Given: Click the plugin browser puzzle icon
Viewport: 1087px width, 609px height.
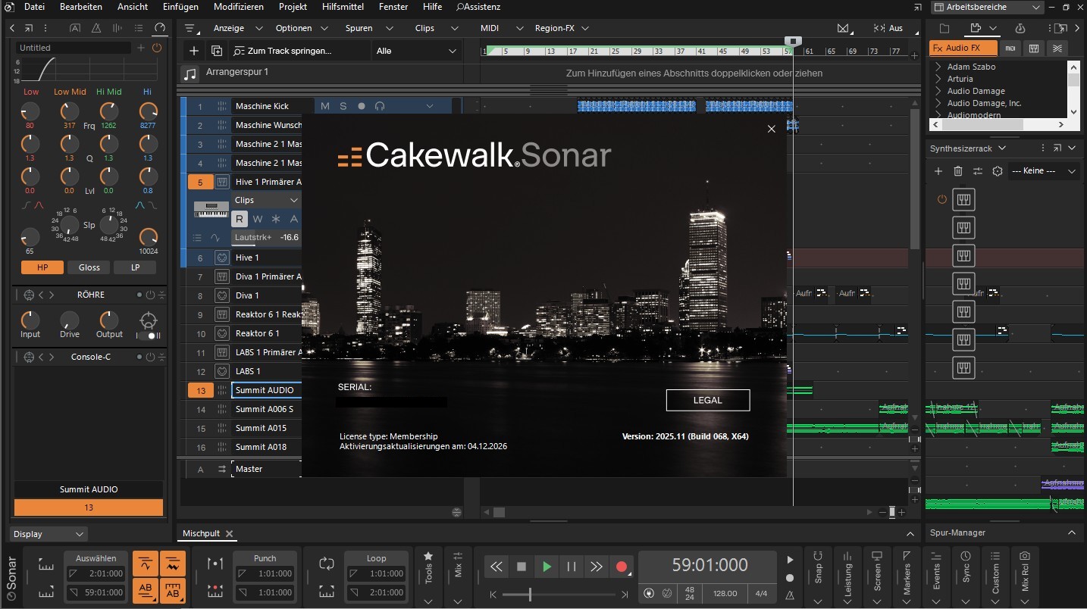Looking at the screenshot, I should point(976,29).
